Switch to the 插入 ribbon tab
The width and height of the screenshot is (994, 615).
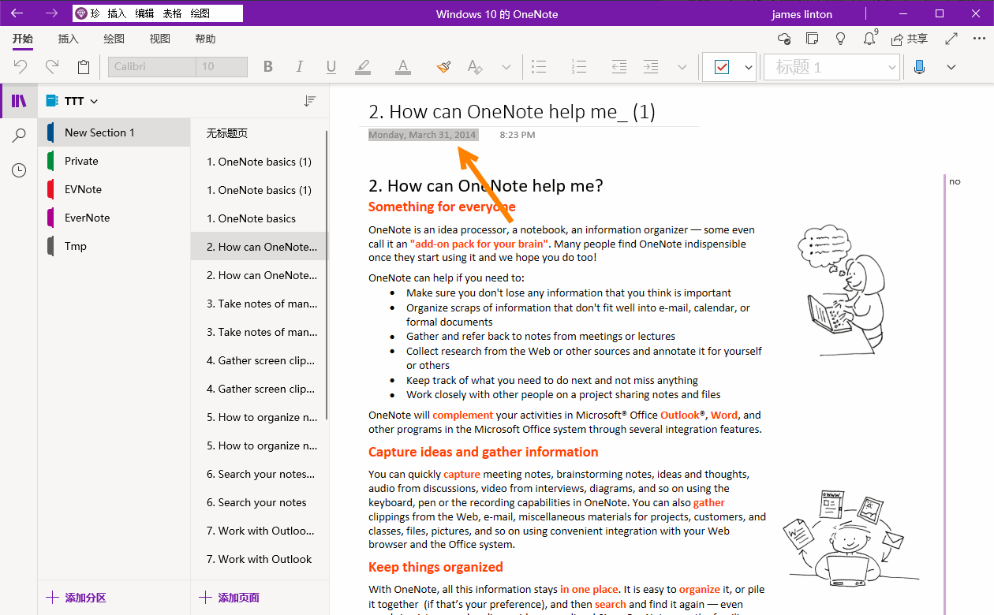[x=68, y=38]
